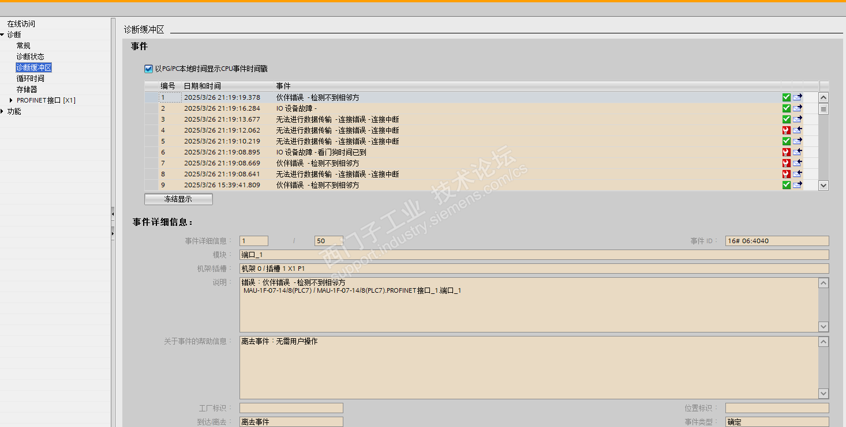Click the 编号 column header
This screenshot has width=846, height=427.
click(168, 86)
